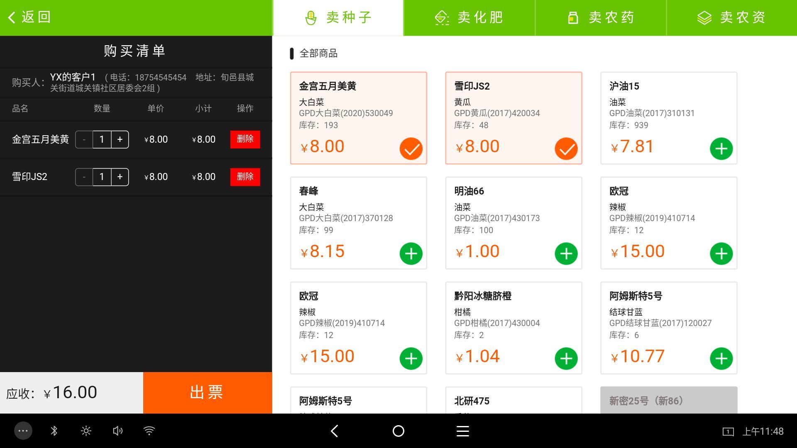The height and width of the screenshot is (448, 797).
Task: Tap the screen indicator icon beside the clock
Action: click(728, 432)
